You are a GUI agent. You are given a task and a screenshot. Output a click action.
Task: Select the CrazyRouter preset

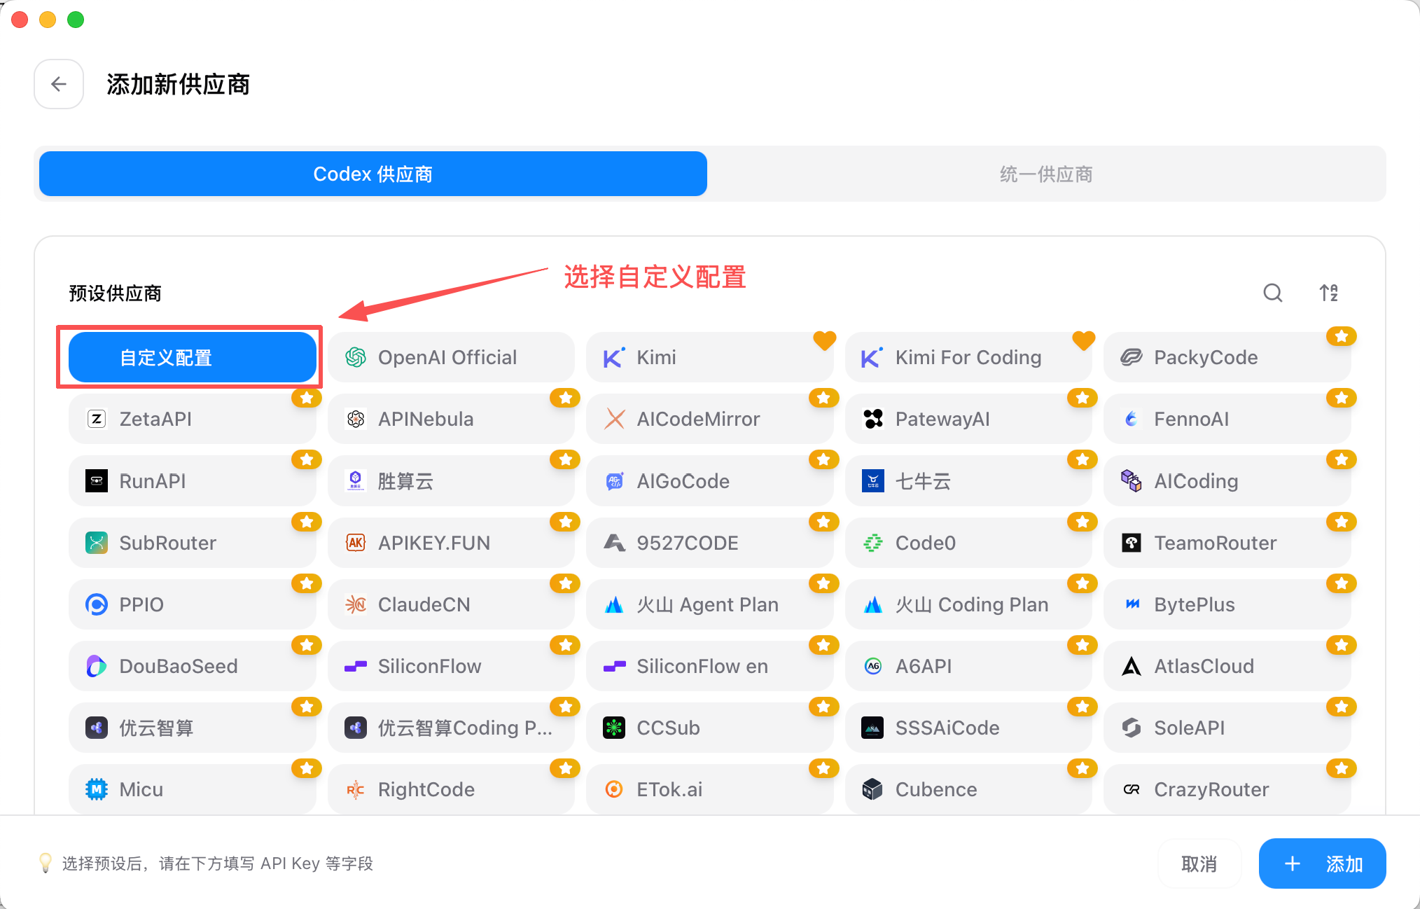[1227, 789]
